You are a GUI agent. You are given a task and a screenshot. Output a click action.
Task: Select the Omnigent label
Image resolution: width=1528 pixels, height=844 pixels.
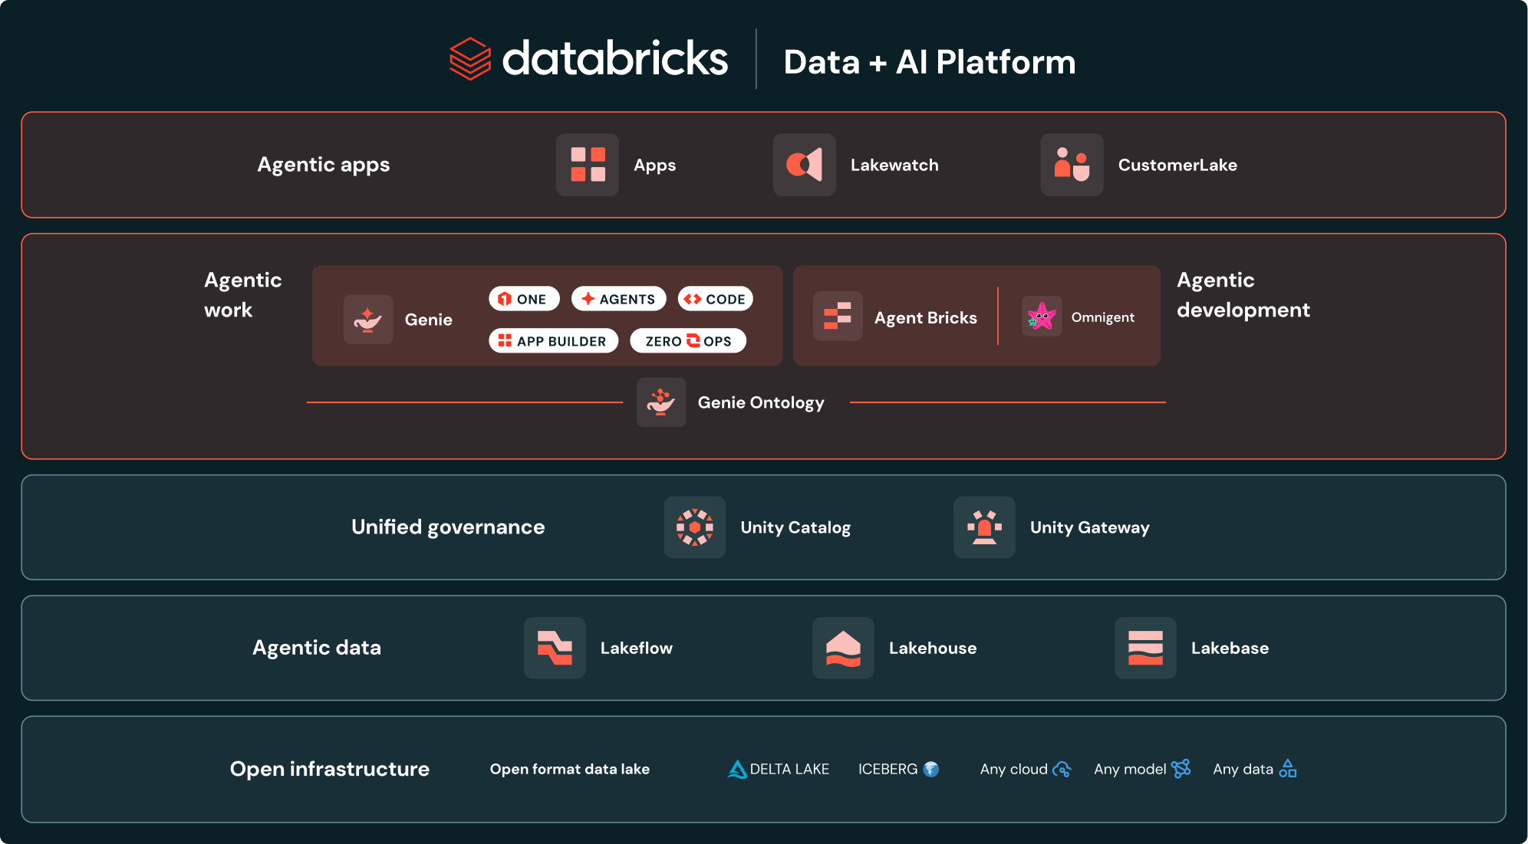1102,317
